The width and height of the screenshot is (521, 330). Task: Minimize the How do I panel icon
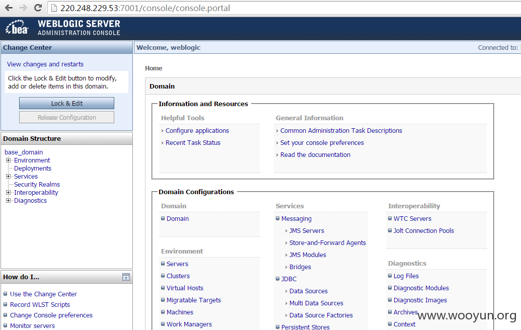[x=126, y=277]
